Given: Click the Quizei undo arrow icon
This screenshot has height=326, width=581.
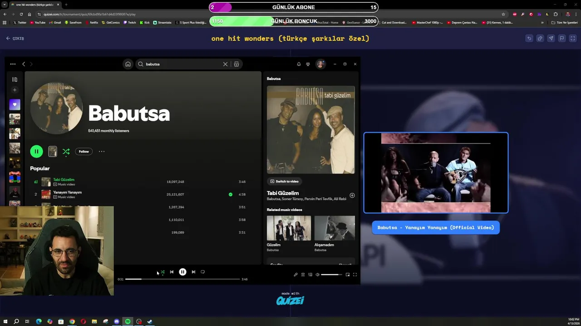Looking at the screenshot, I should [x=529, y=38].
